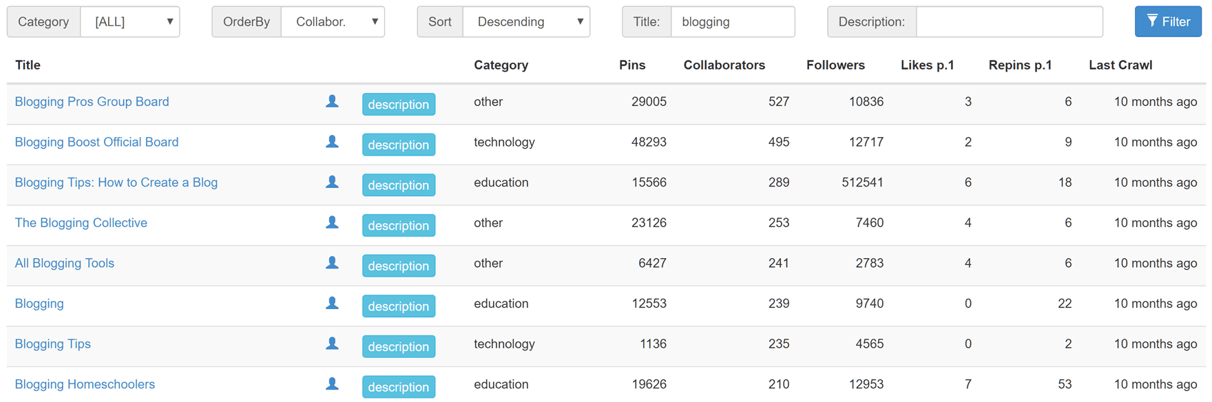Show description for Blogging Boost Official Board
1212x402 pixels.
(398, 145)
